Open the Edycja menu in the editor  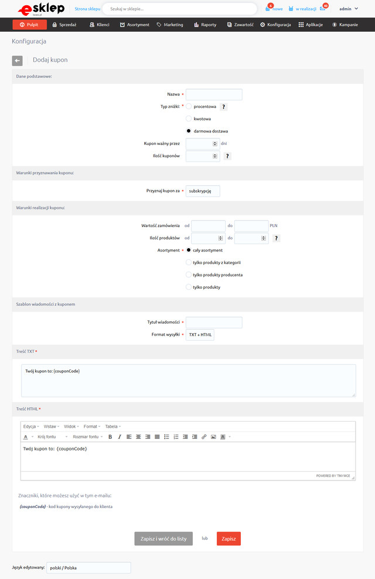[32, 426]
